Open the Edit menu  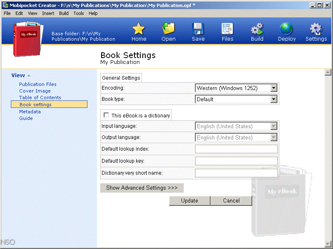tap(19, 13)
